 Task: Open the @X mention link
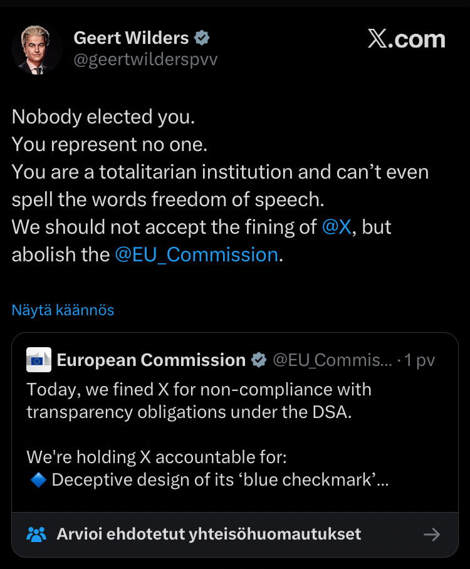[337, 227]
